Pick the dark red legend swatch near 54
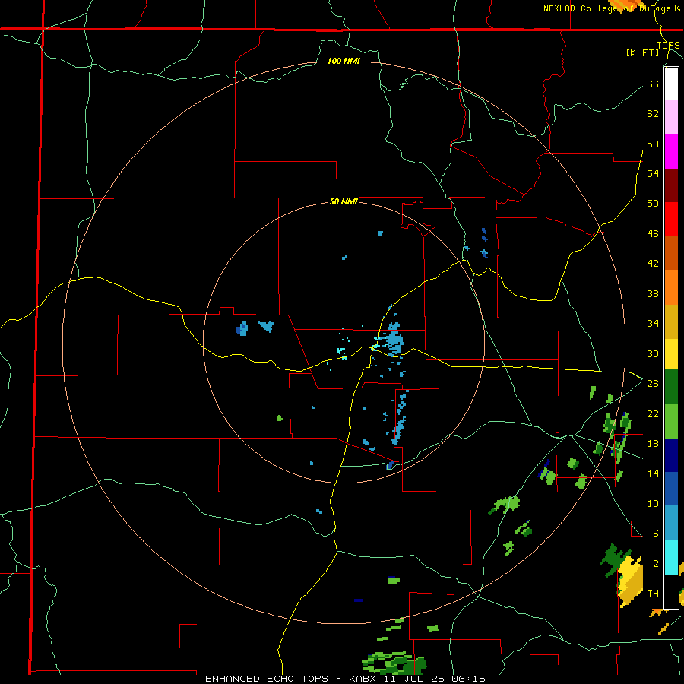The width and height of the screenshot is (684, 684). coord(671,185)
